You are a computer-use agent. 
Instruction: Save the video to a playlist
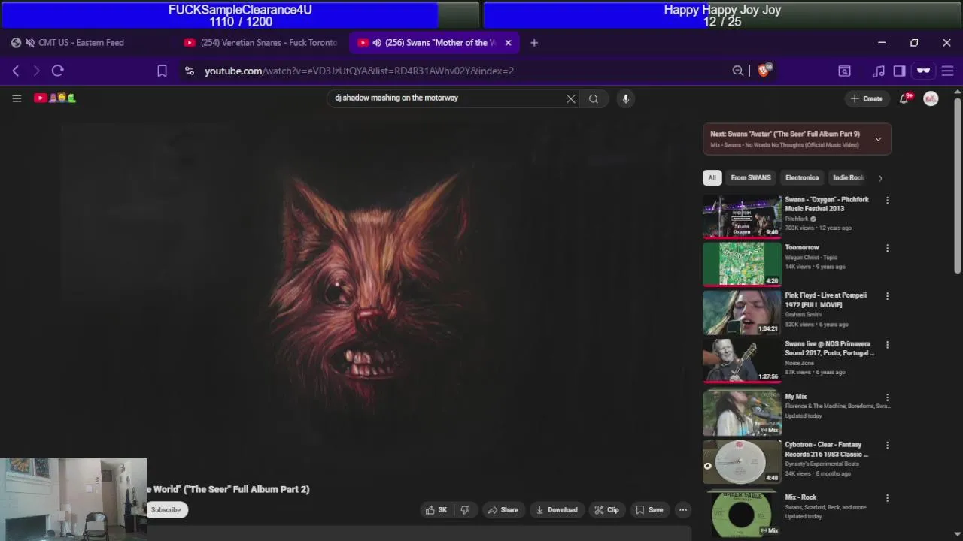[649, 510]
